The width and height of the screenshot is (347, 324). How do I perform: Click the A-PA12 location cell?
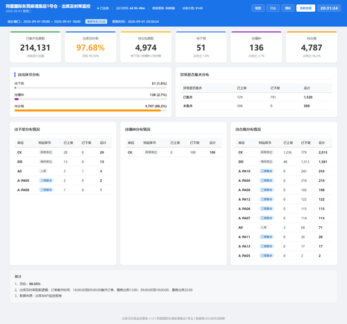(x=244, y=199)
